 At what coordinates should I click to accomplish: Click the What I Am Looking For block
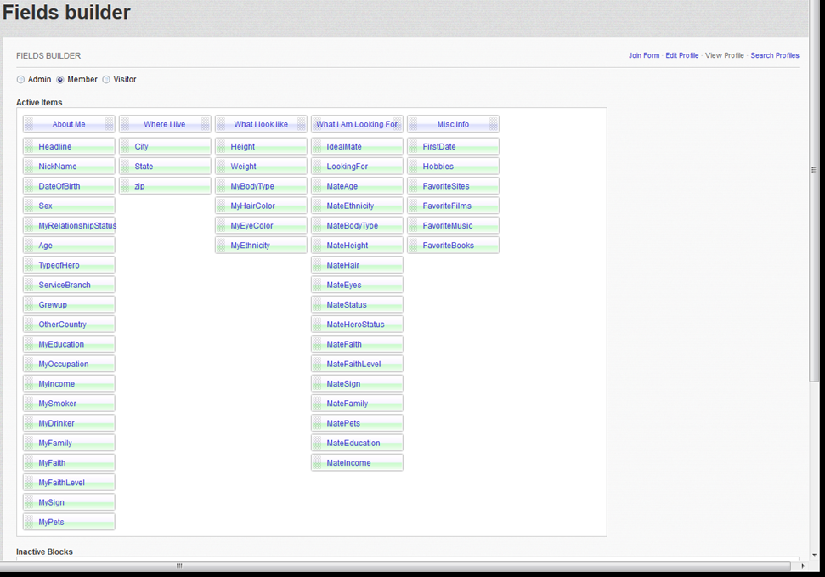pyautogui.click(x=357, y=124)
